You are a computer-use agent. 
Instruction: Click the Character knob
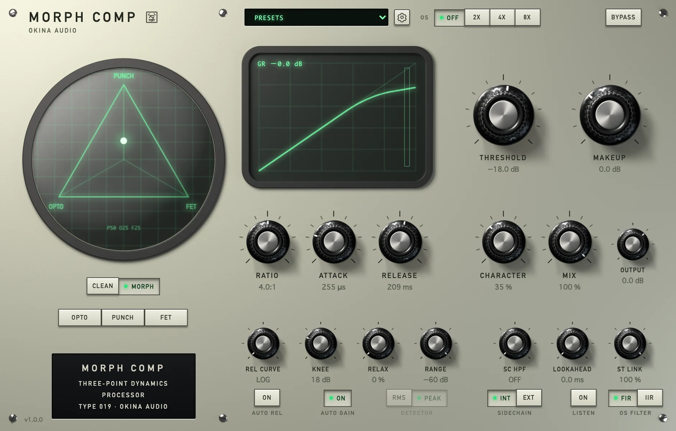[x=503, y=242]
